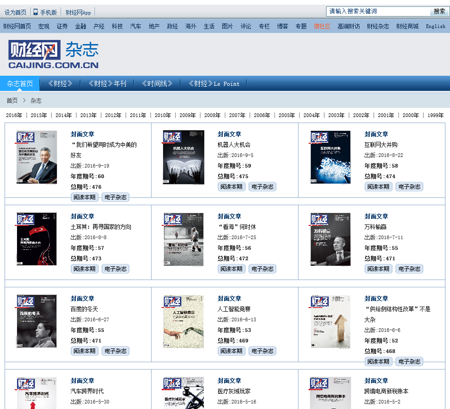Open the 金融 navigation item
This screenshot has width=450, height=409.
point(80,26)
